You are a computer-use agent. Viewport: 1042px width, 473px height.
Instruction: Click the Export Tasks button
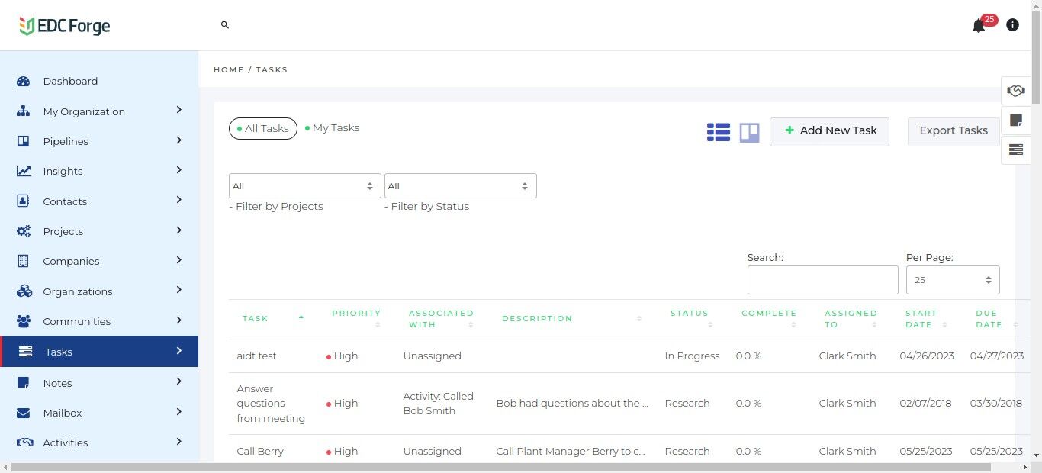[953, 131]
